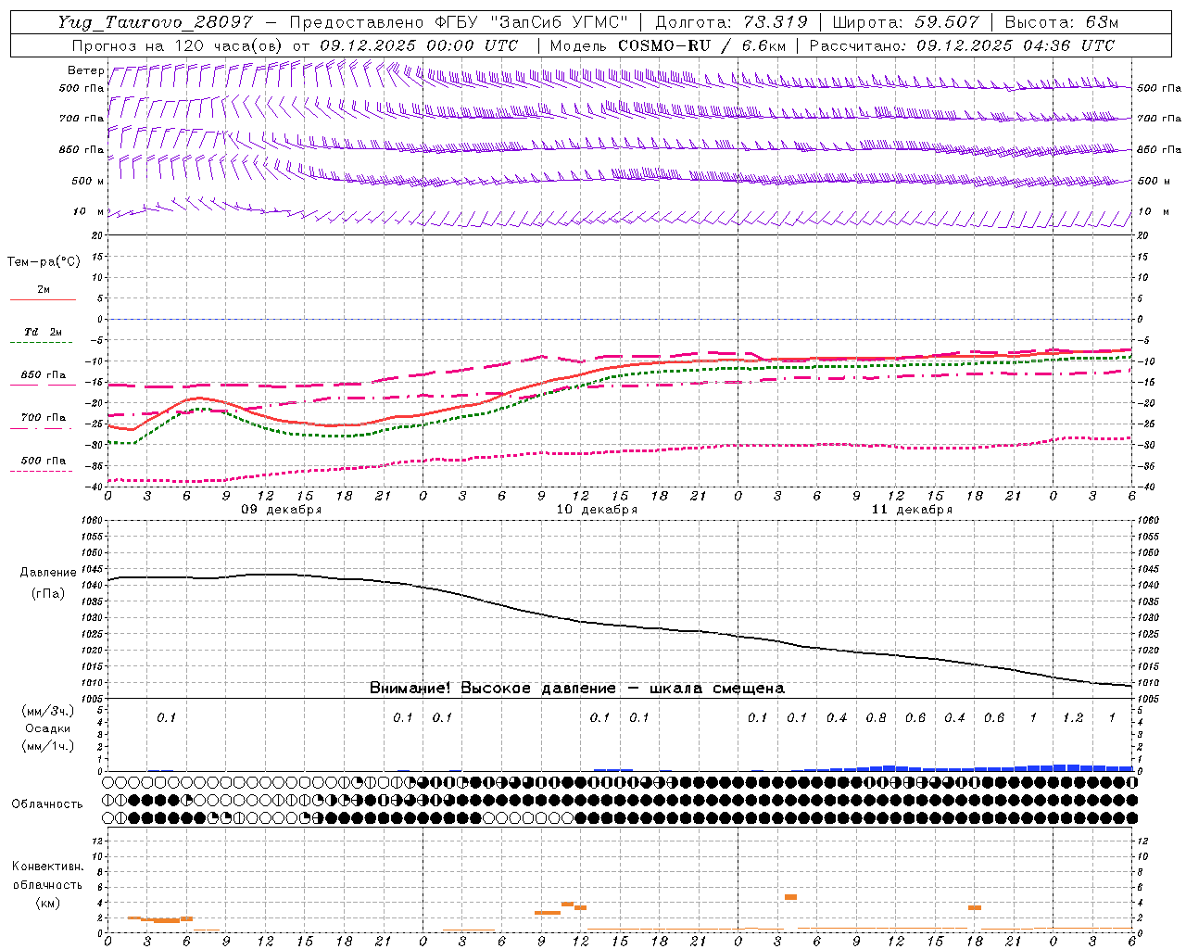Click the '(мм/3ч.)' precipitation unit label

(48, 711)
